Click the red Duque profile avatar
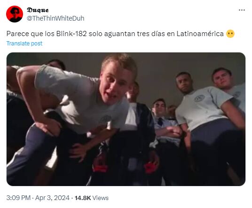The width and height of the screenshot is (252, 208). point(15,14)
